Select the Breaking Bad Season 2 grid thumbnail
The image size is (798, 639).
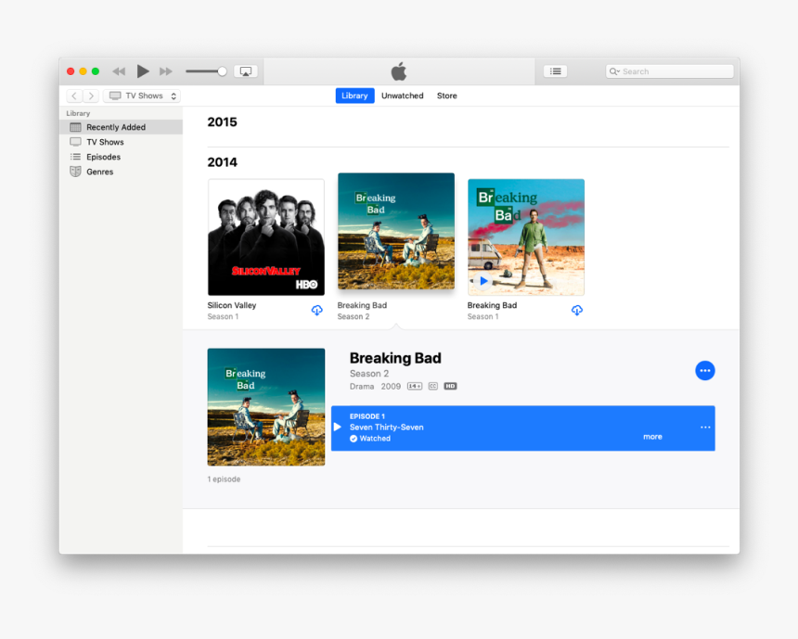click(396, 231)
